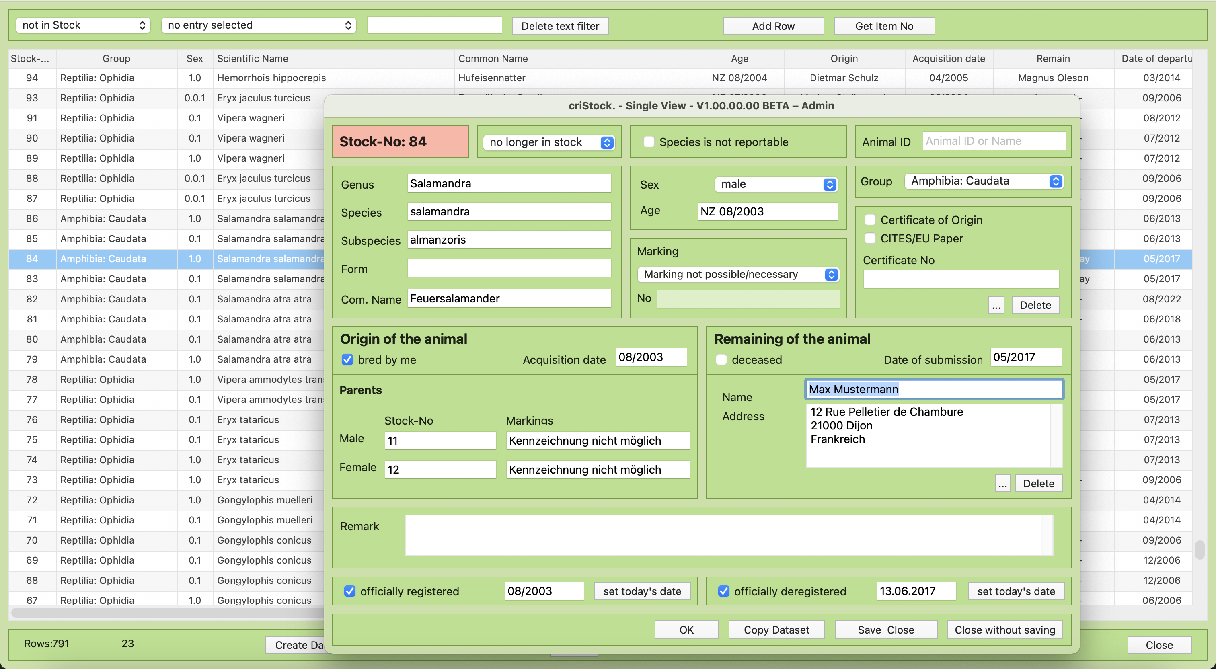This screenshot has height=669, width=1216.
Task: Uncheck the bred by me checkbox
Action: [x=347, y=360]
